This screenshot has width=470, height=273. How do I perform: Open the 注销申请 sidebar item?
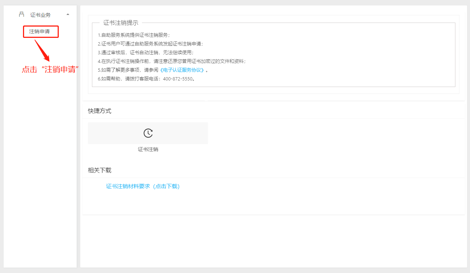39,32
